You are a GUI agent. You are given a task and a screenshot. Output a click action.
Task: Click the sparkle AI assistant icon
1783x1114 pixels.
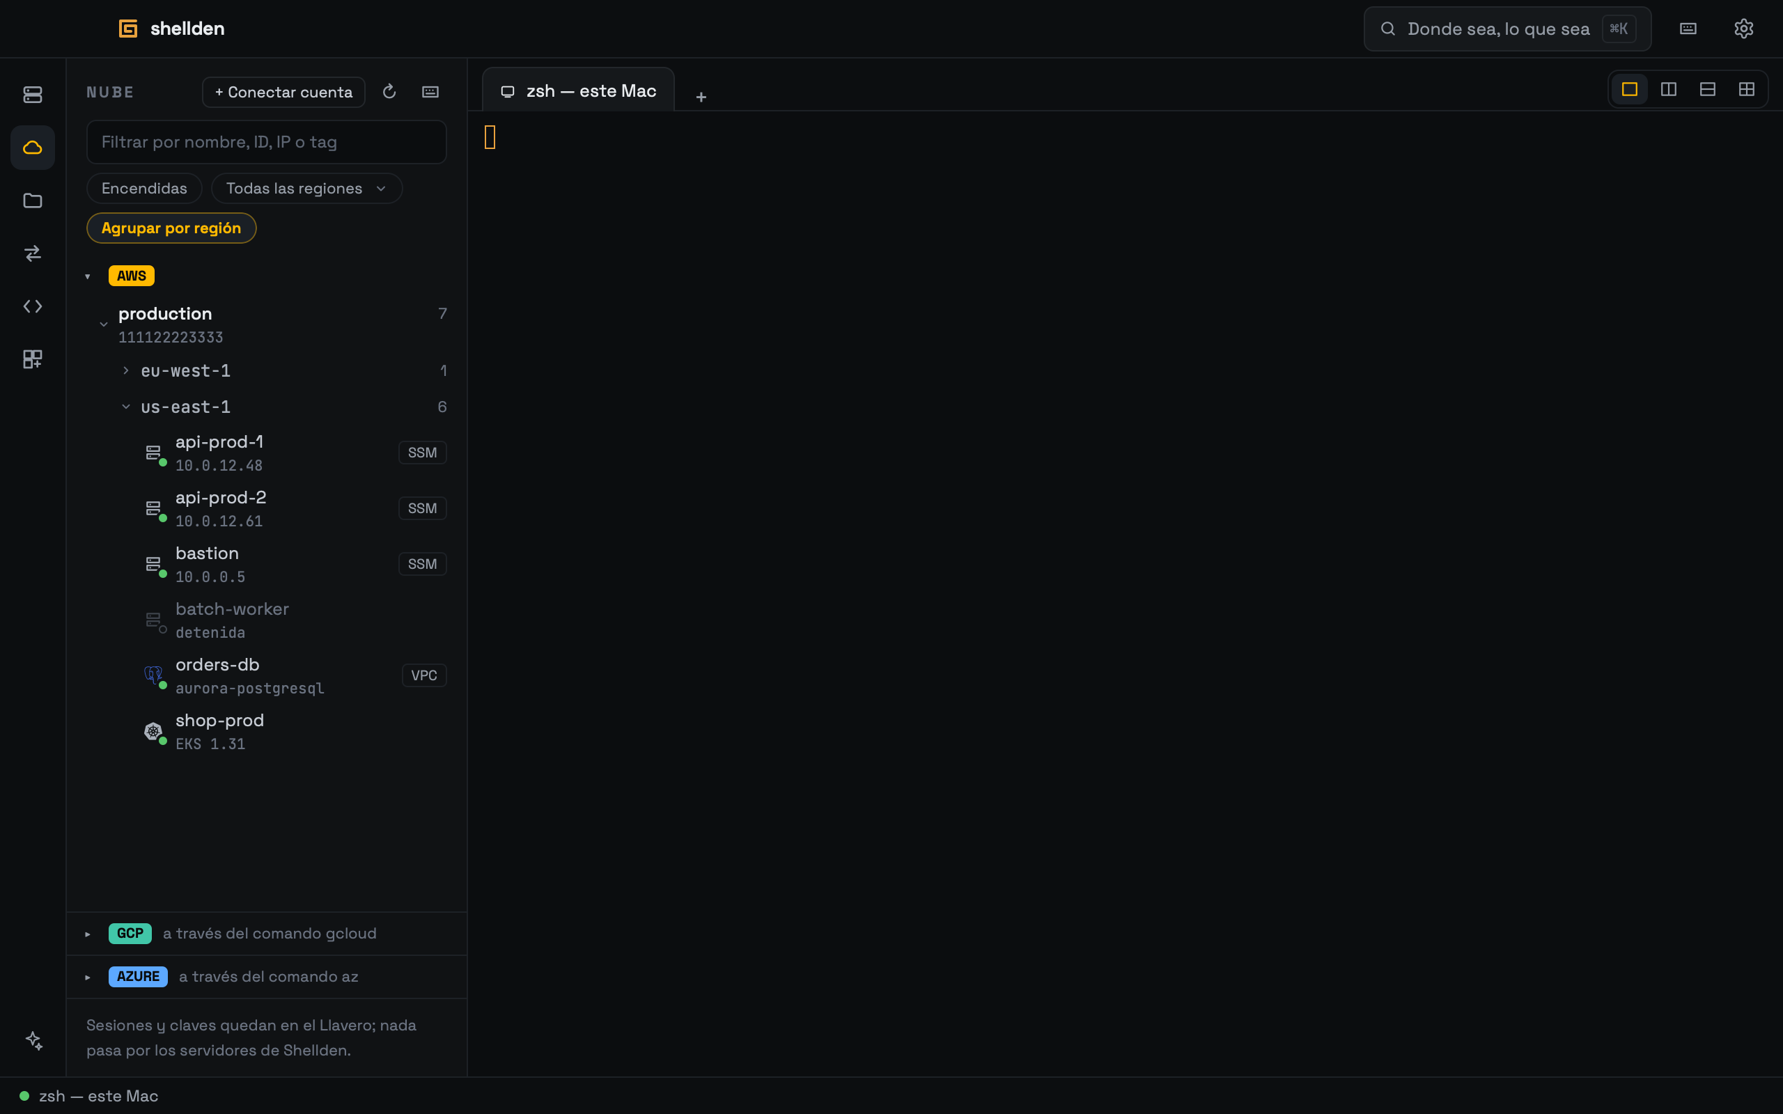click(x=34, y=1040)
